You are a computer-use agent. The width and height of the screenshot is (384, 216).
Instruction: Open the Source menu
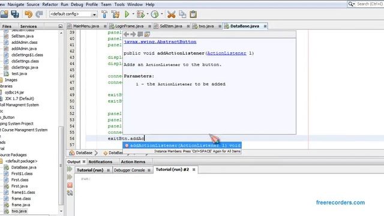pos(33,4)
